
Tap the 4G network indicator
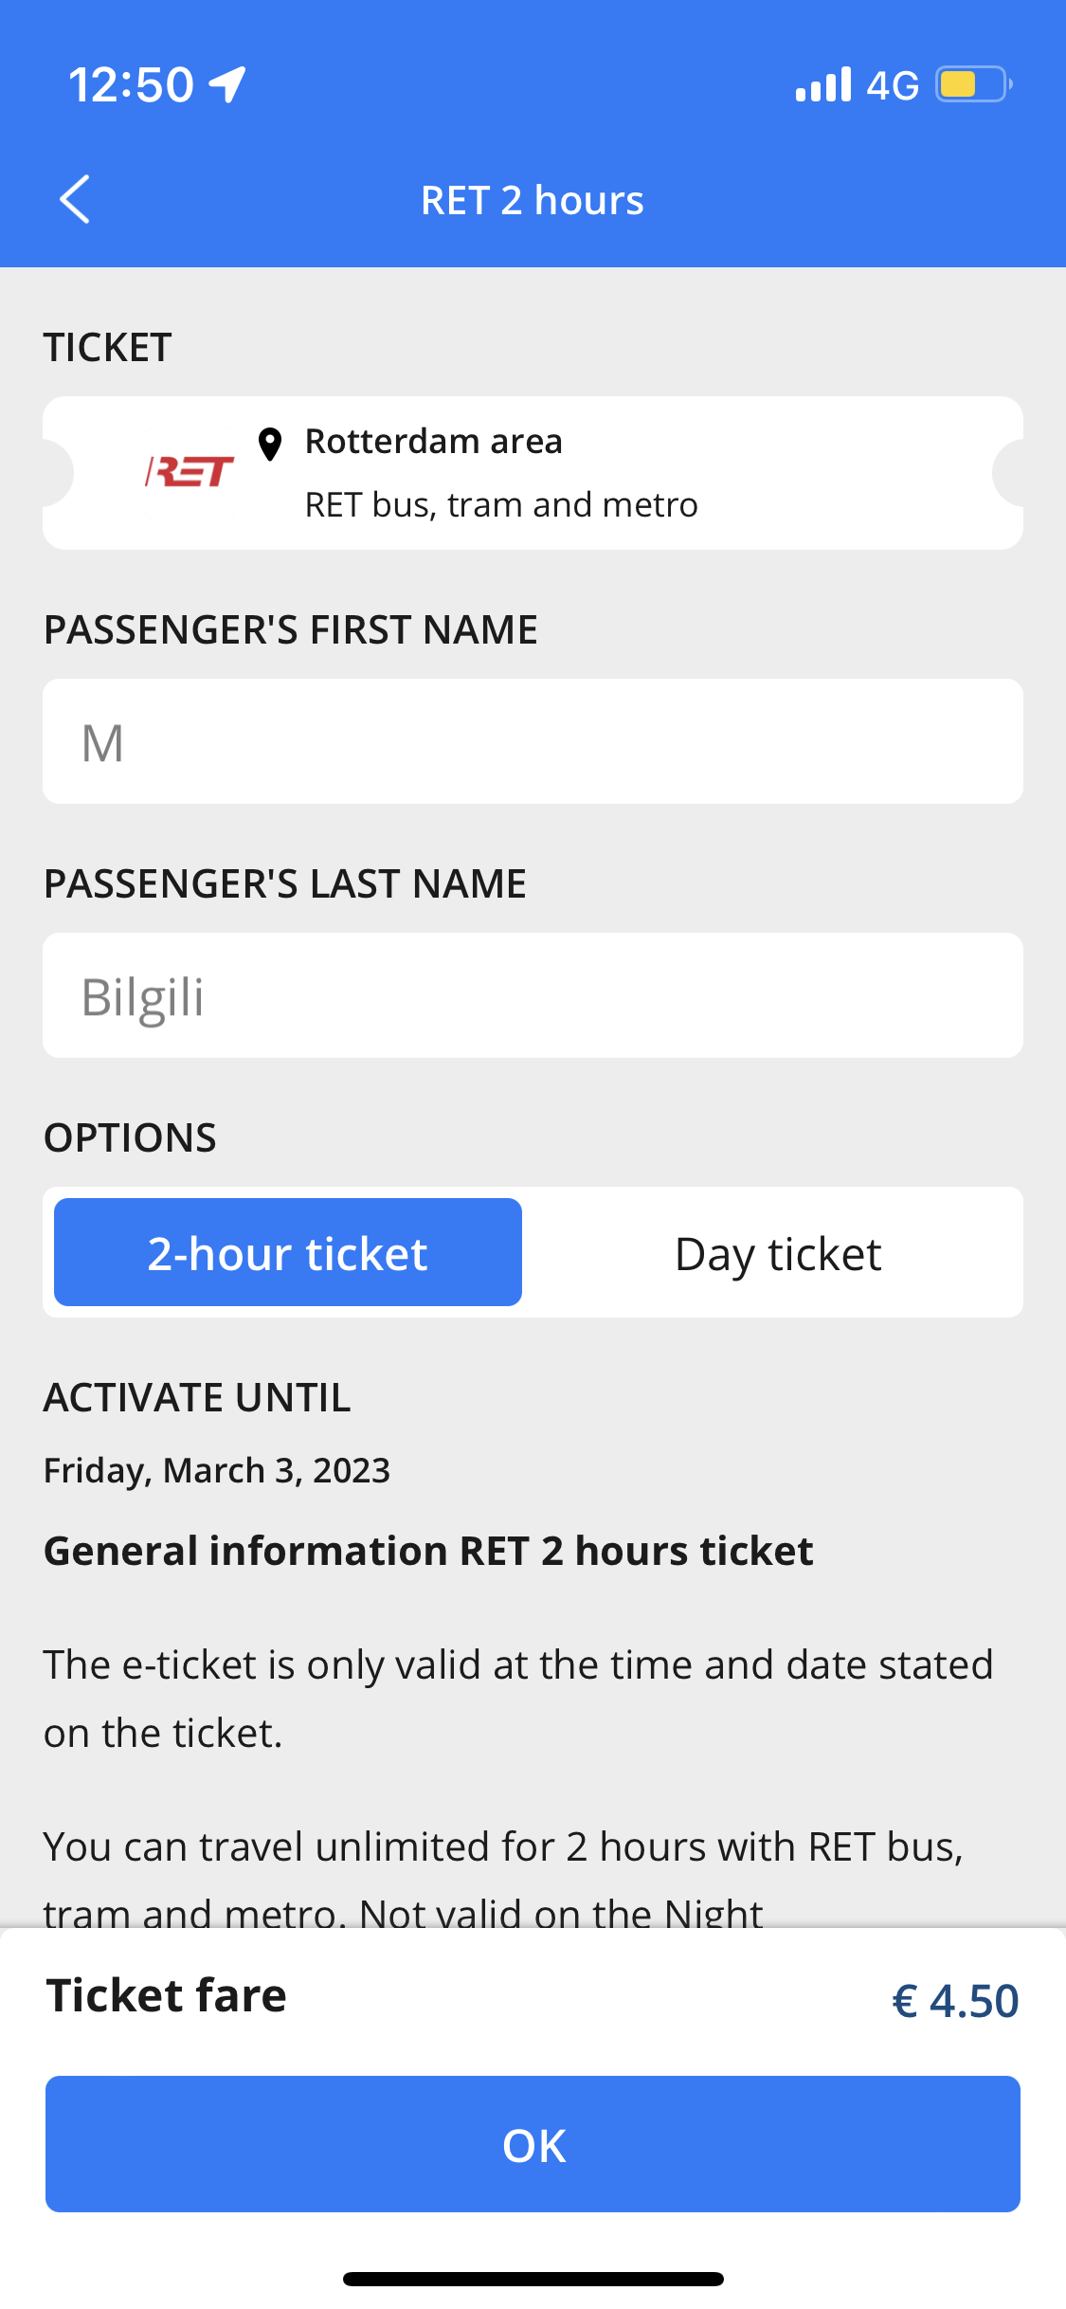coord(893,85)
